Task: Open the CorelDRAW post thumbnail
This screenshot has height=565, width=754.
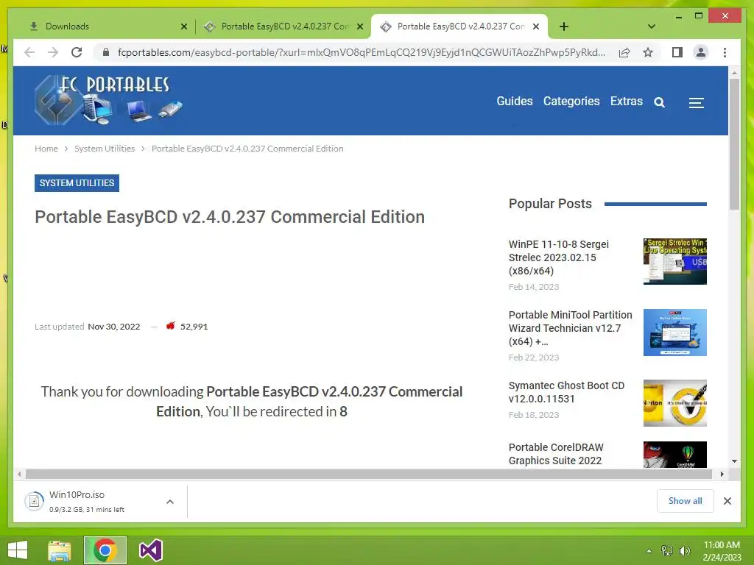Action: [675, 455]
